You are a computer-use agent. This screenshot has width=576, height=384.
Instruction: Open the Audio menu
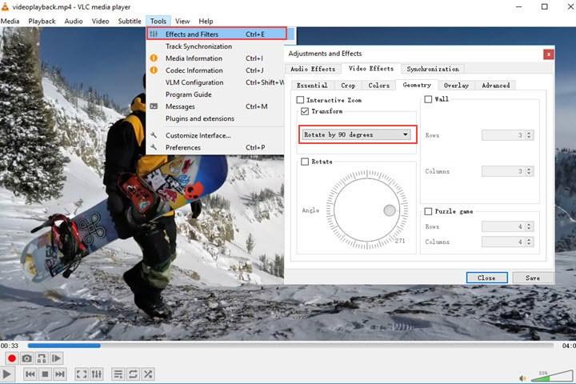click(74, 22)
